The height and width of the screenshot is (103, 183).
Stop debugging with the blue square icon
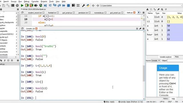68,5
